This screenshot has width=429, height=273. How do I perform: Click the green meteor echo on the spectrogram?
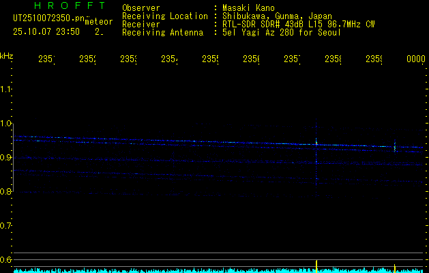pos(394,146)
